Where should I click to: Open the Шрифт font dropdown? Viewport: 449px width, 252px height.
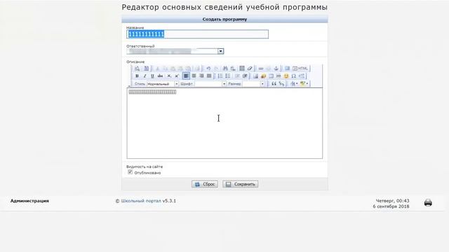pos(210,84)
